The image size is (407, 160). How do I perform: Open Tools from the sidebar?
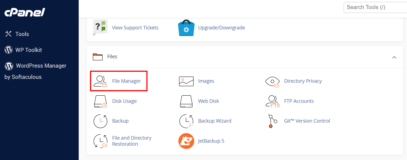click(22, 34)
